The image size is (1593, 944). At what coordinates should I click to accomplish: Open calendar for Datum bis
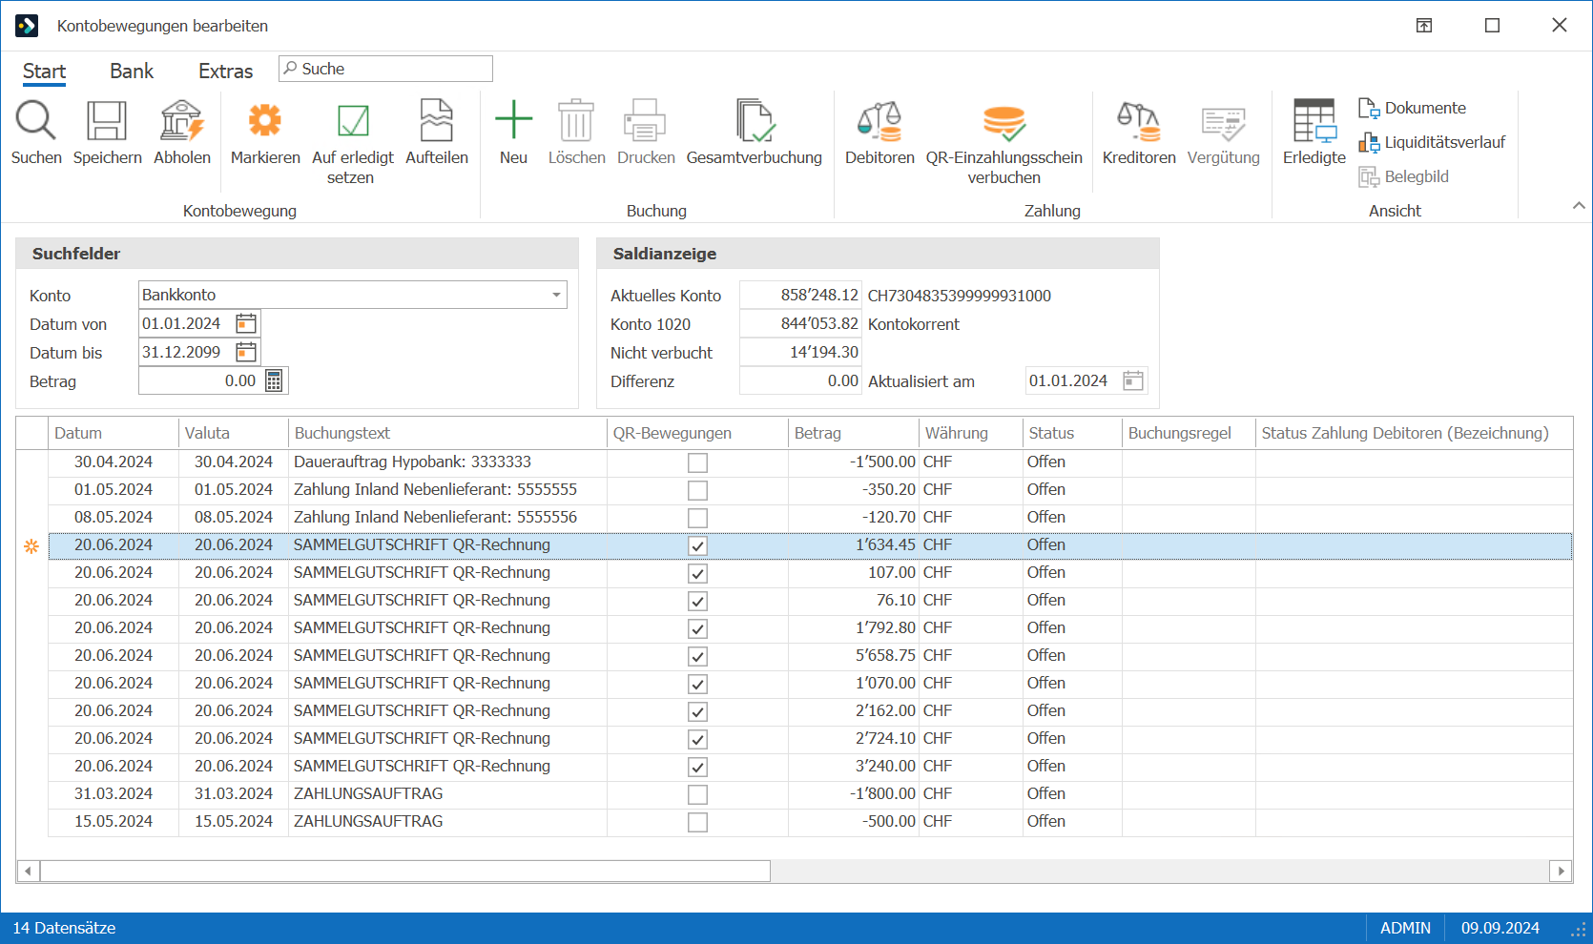pos(246,353)
